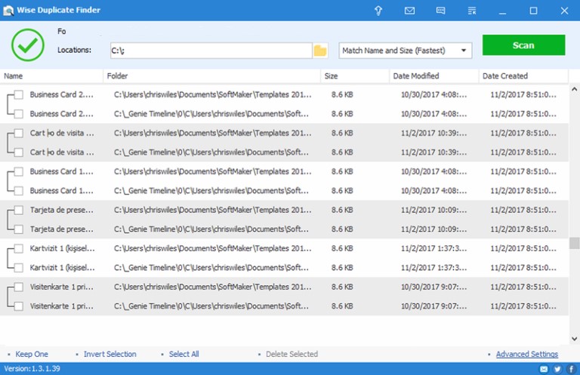
Task: Check Kartvizit 1 in _Genie Timeline folder
Action: [18, 268]
